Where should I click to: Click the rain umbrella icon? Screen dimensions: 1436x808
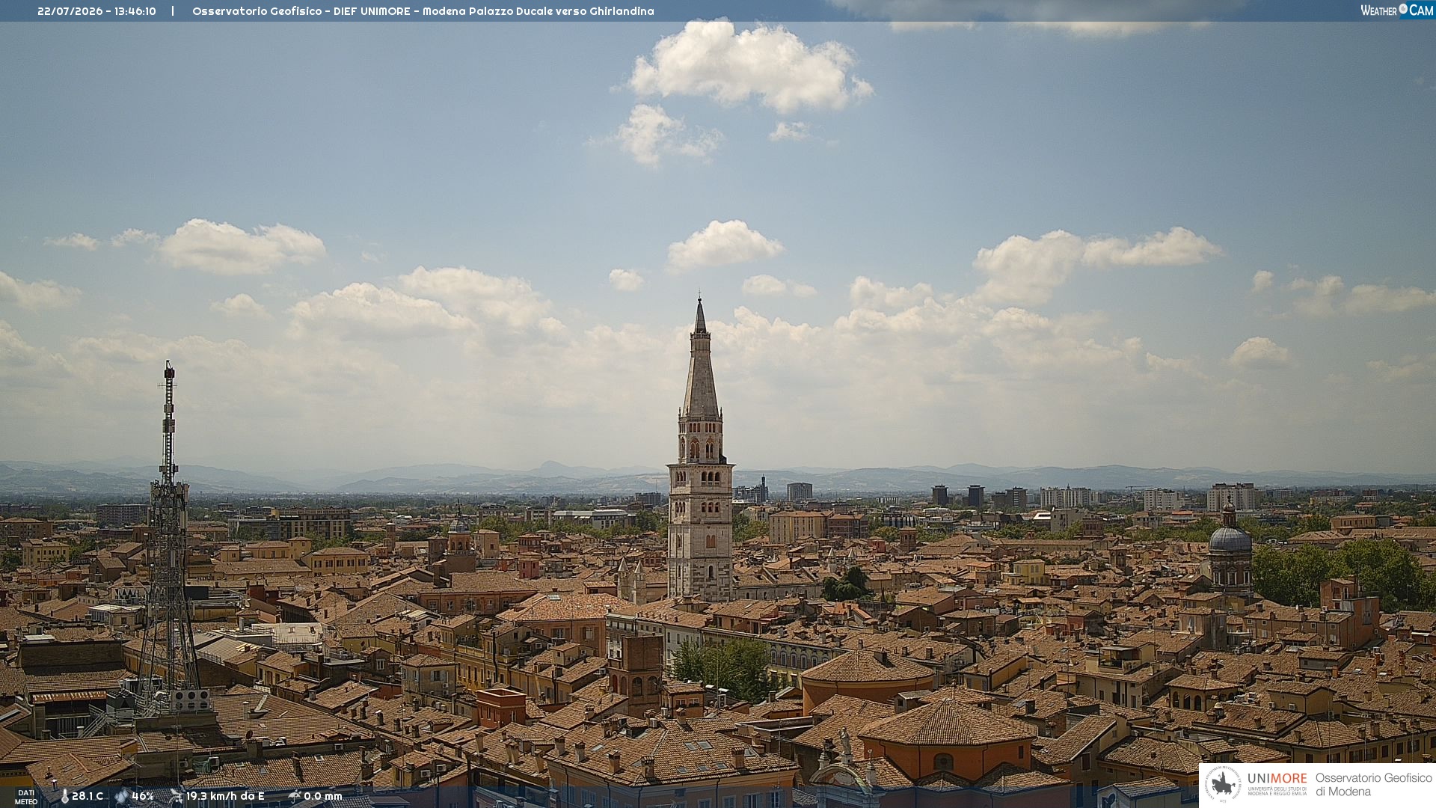click(295, 796)
